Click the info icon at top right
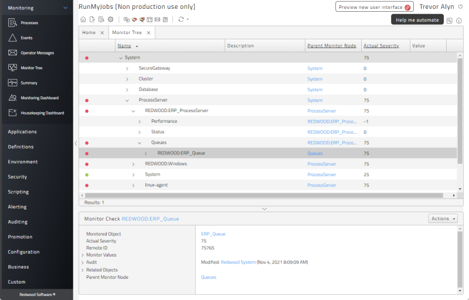 tap(459, 21)
